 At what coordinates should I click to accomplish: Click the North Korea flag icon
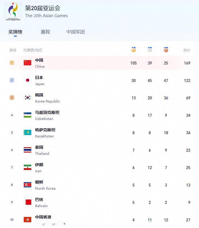click(28, 185)
